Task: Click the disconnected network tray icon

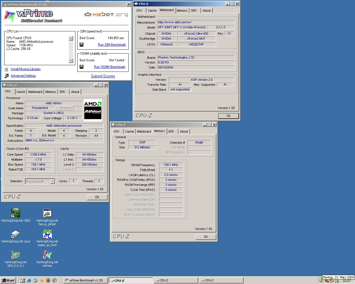Action: pyautogui.click(x=326, y=281)
